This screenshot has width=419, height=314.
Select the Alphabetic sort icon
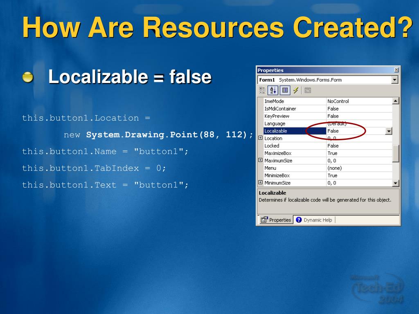(x=273, y=90)
